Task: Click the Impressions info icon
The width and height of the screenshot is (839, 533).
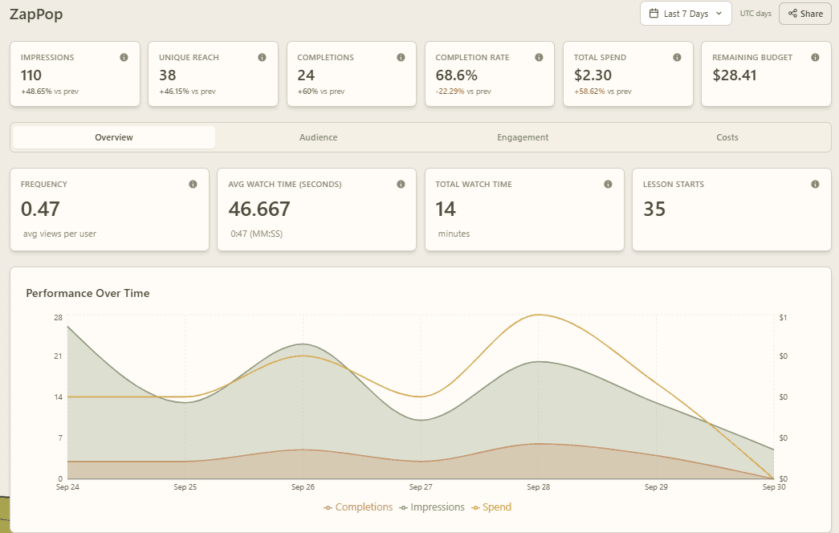Action: pyautogui.click(x=124, y=57)
